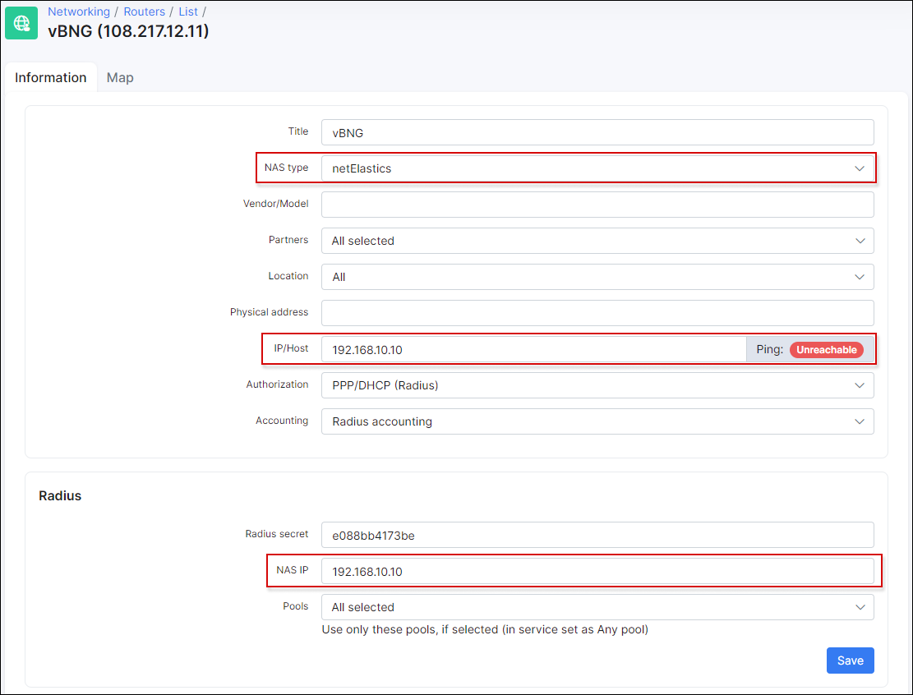Click the Unreachable ping status badge

826,350
